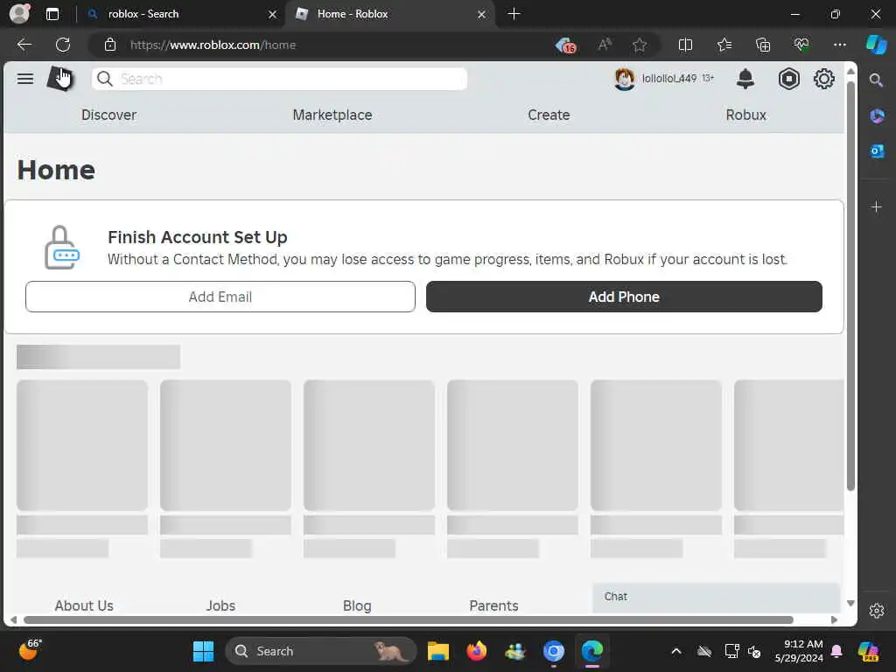Activate Read aloud icon in address bar
896x672 pixels.
pyautogui.click(x=605, y=45)
